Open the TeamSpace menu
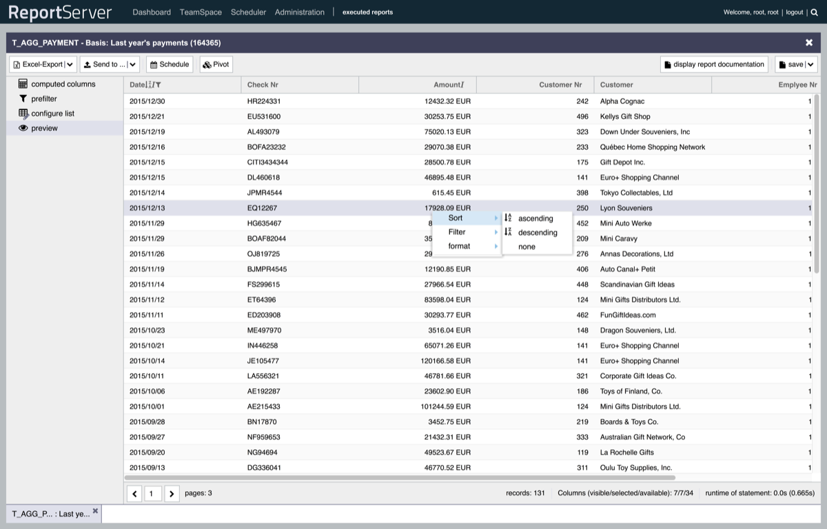Viewport: 827px width, 529px height. tap(201, 12)
